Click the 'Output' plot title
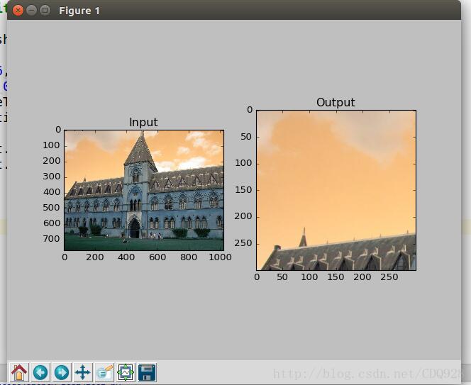Image resolution: width=471 pixels, height=385 pixels. point(336,102)
